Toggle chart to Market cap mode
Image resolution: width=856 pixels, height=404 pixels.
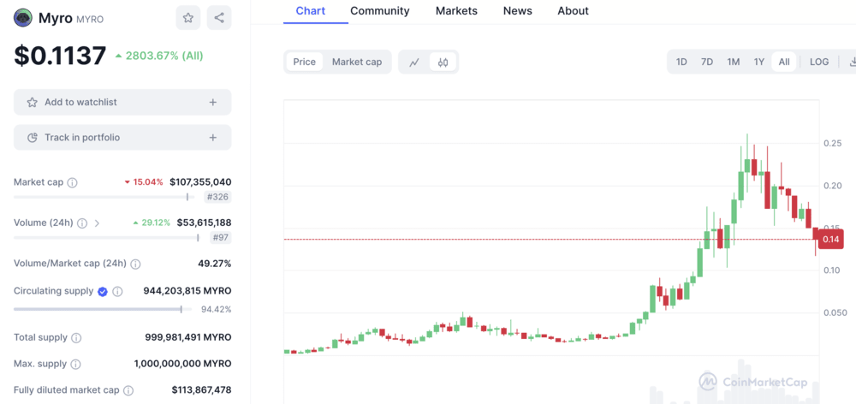pos(357,62)
